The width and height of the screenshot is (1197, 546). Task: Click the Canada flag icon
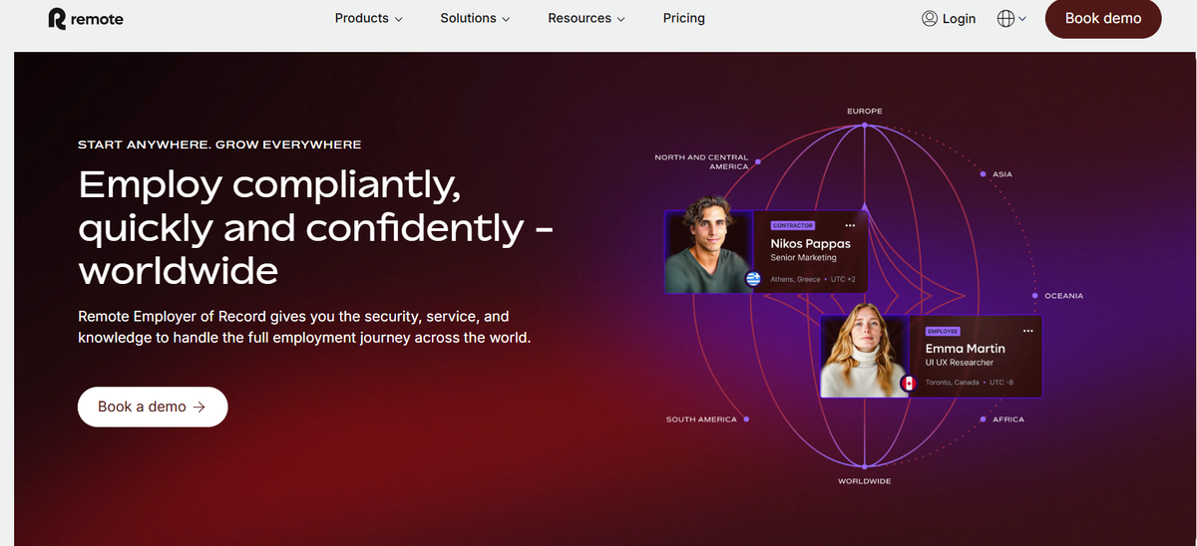[x=909, y=384]
